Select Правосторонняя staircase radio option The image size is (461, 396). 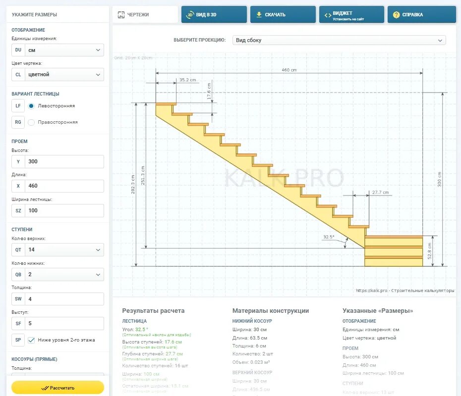[x=31, y=122]
